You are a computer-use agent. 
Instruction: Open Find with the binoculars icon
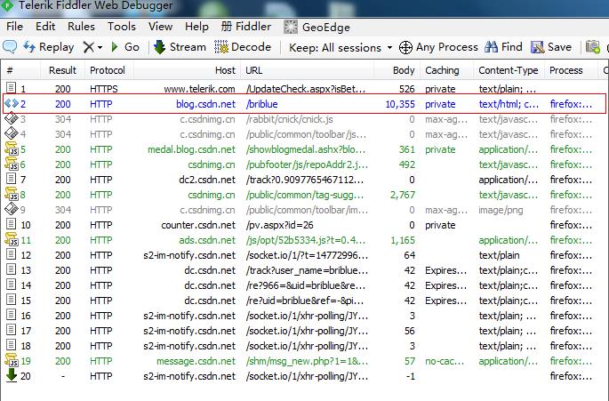(503, 47)
